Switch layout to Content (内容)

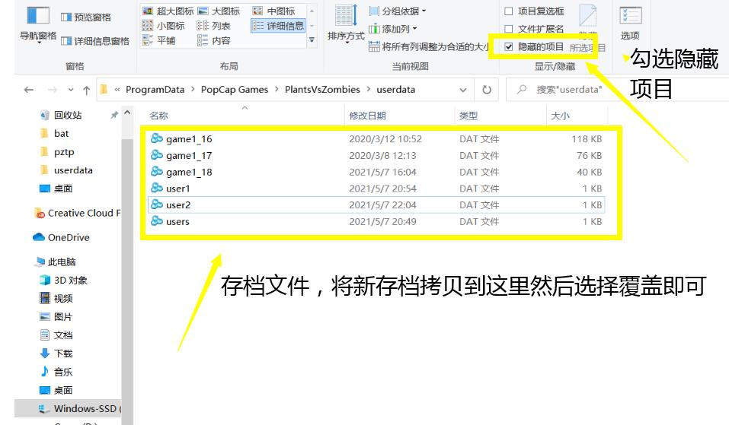213,40
